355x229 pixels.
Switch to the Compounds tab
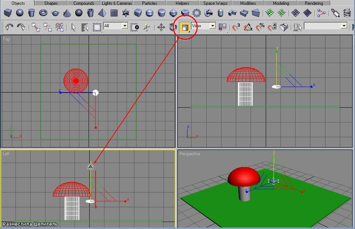point(84,3)
